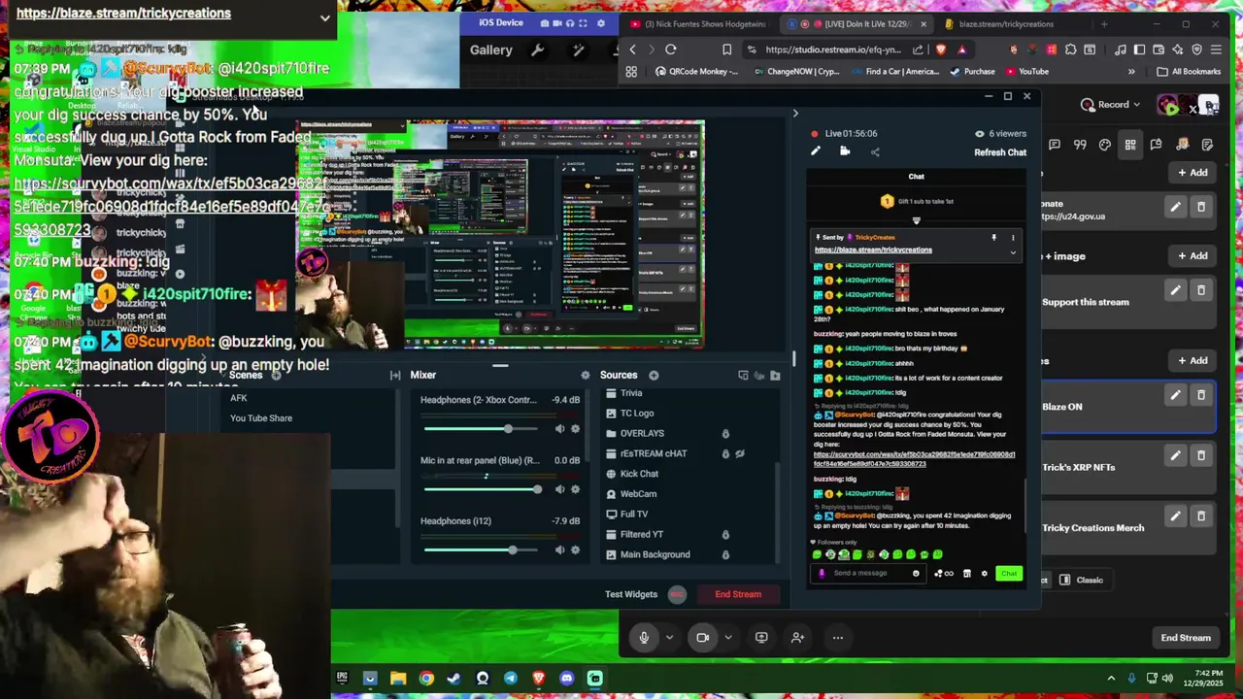Switch to the Nick Fuentes Shows Hodgetwins tab
Image resolution: width=1243 pixels, height=699 pixels.
point(697,24)
